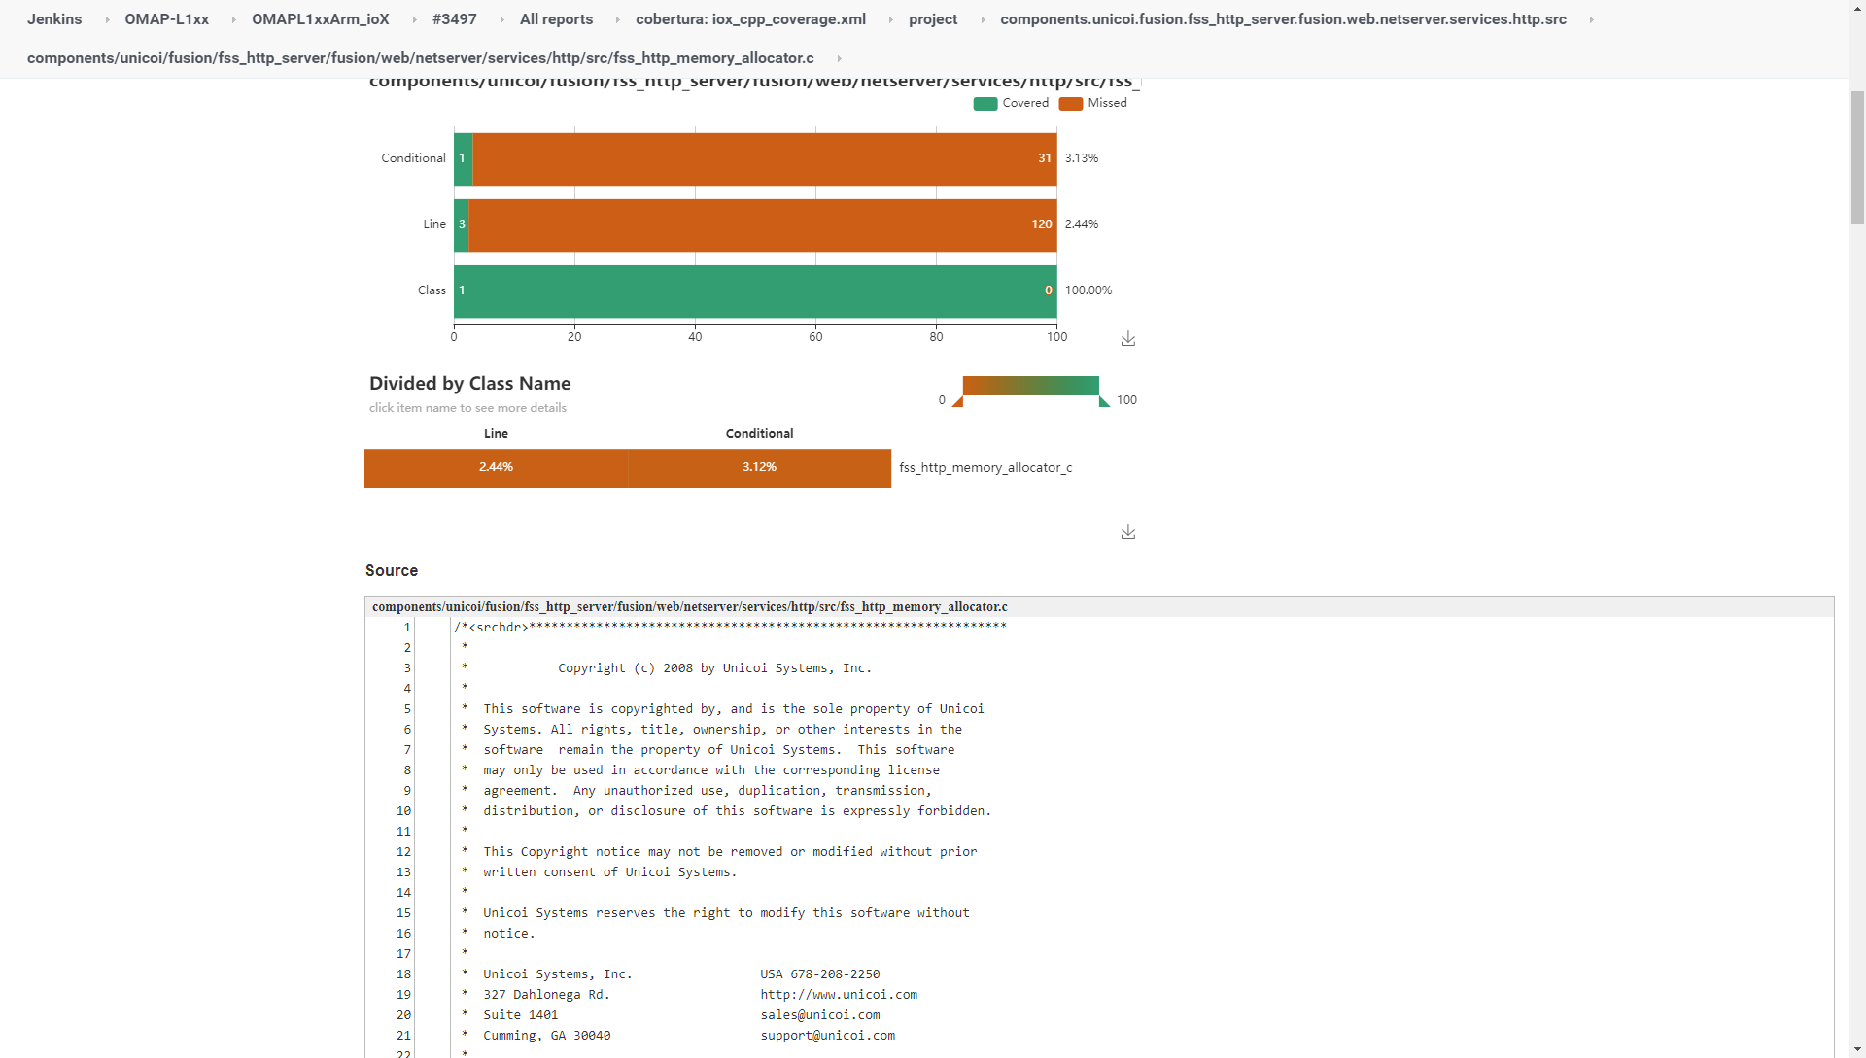Toggle the Missed legend series
1866x1058 pixels.
pyautogui.click(x=1093, y=103)
